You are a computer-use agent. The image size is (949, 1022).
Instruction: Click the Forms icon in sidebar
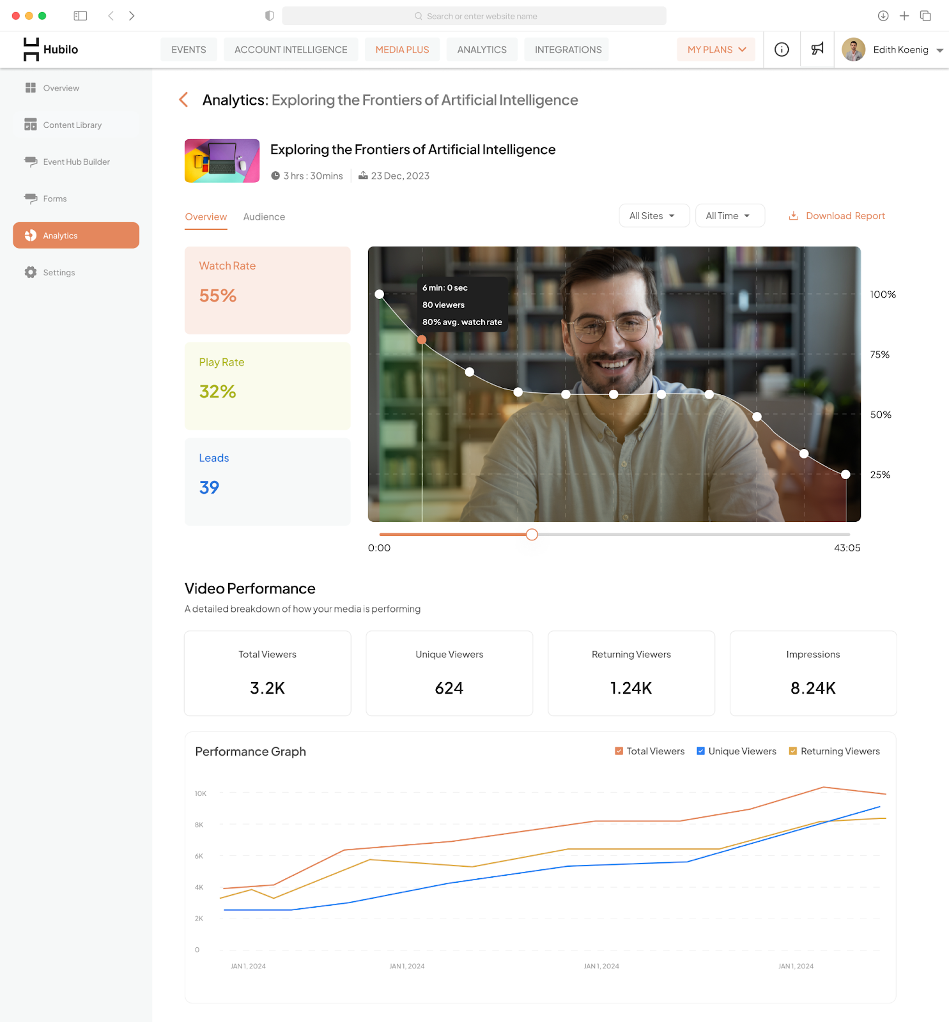tap(30, 199)
